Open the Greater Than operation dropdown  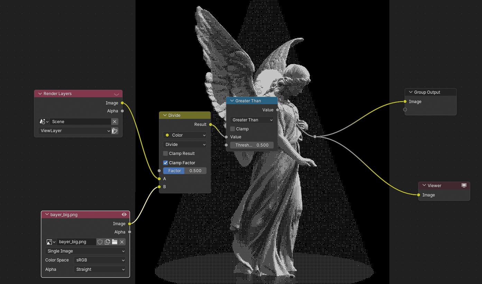(x=252, y=120)
